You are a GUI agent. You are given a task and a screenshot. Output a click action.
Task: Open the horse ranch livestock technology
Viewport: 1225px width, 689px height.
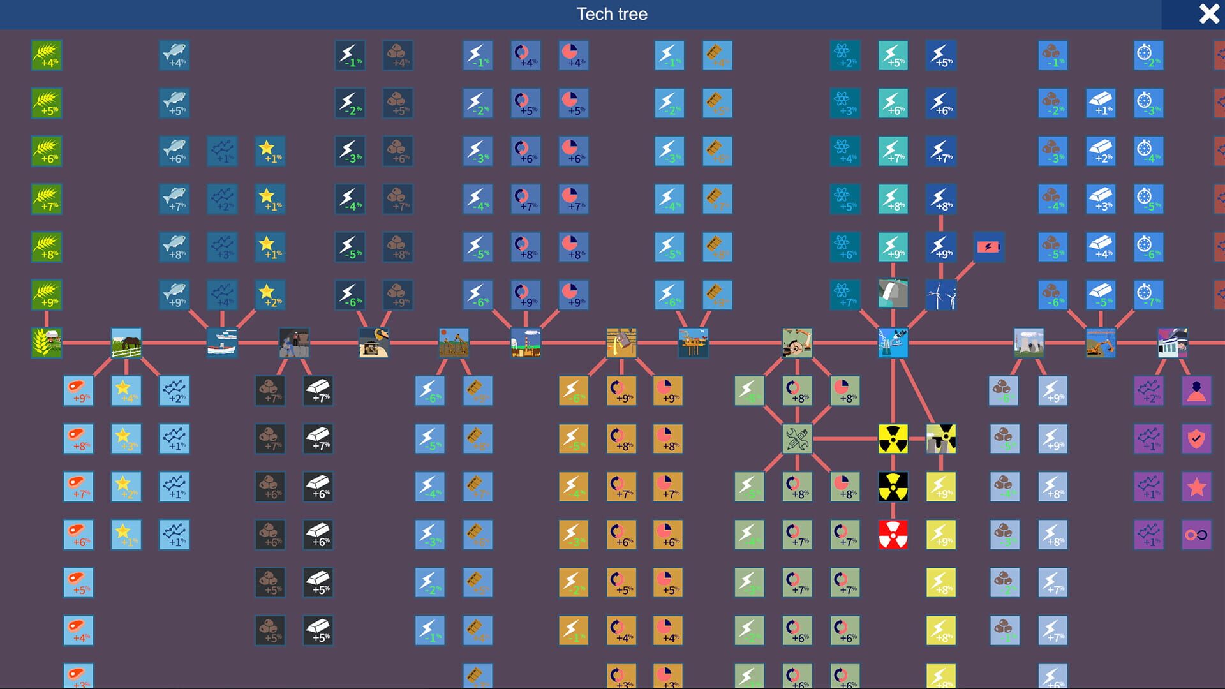(126, 343)
